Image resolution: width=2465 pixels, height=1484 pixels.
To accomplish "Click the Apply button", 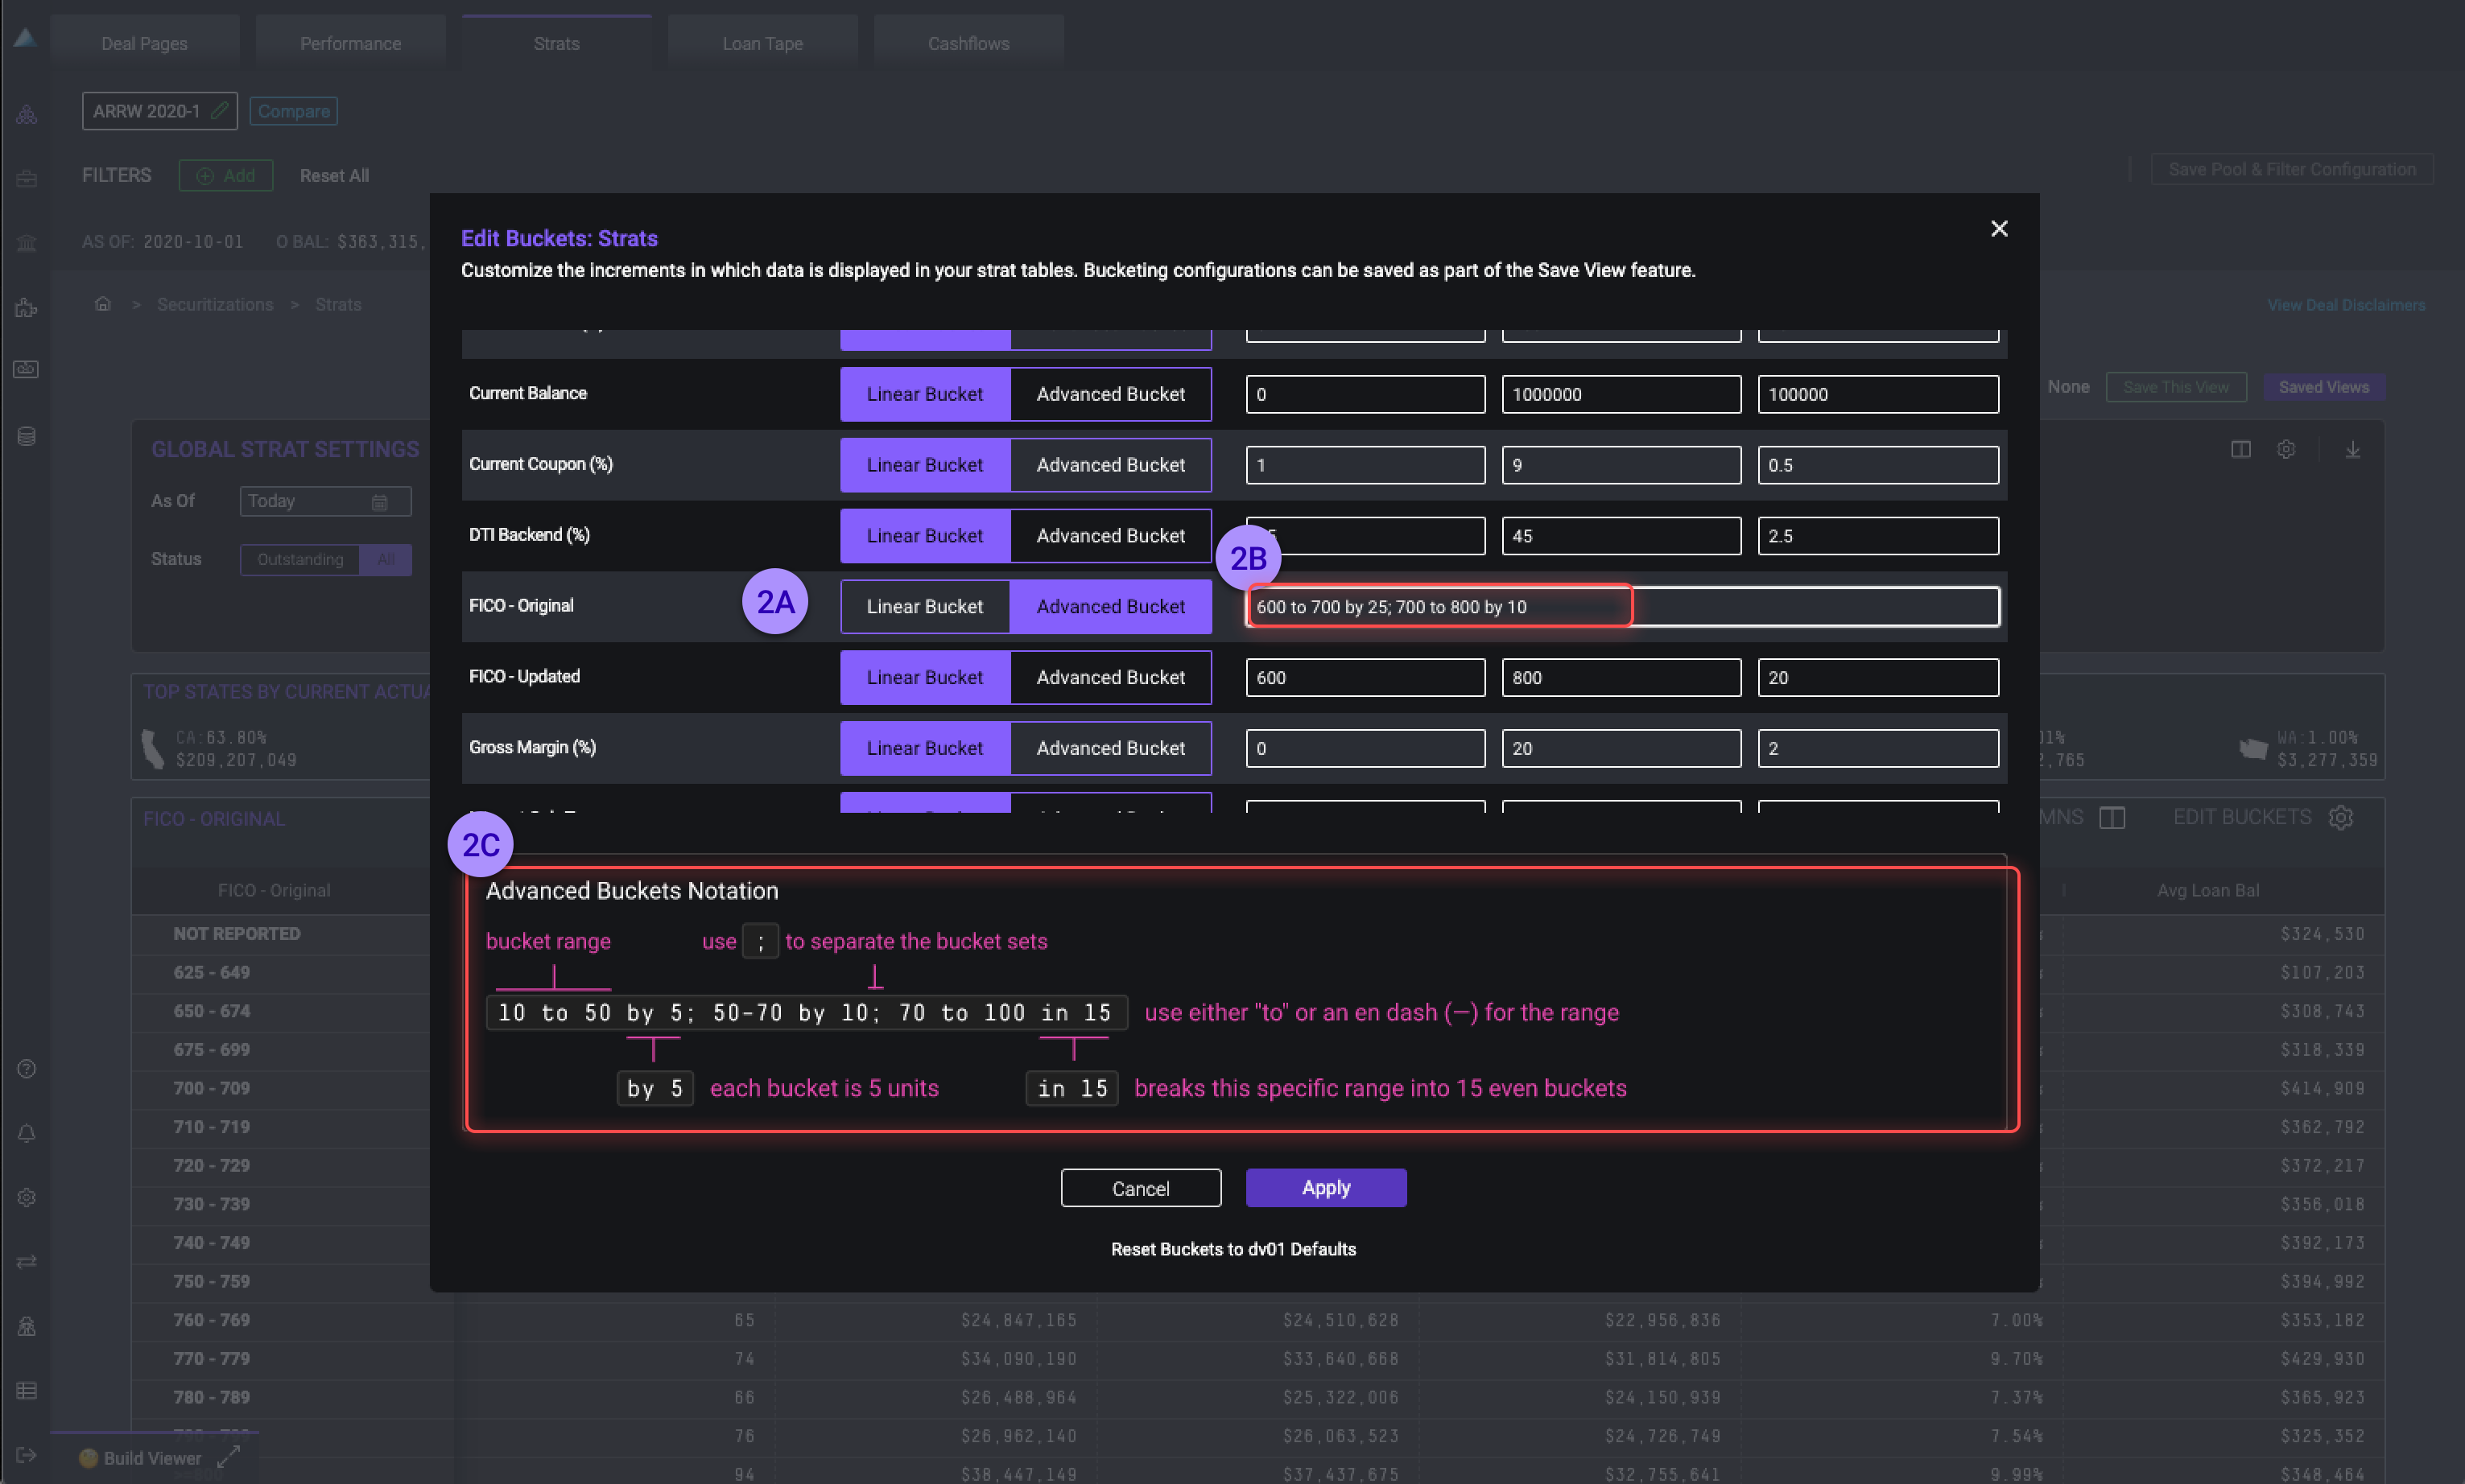I will (1325, 1187).
